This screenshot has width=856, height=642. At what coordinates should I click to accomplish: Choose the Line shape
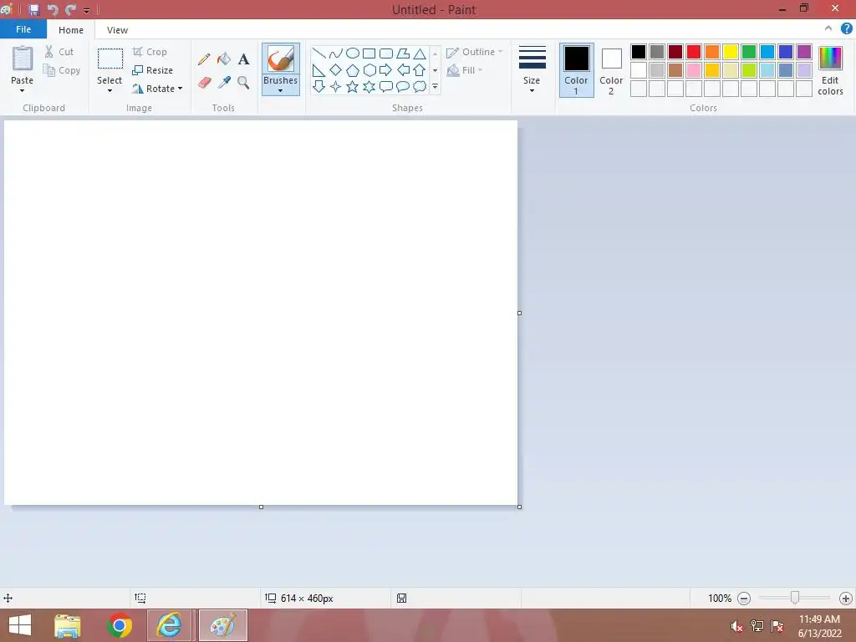click(x=318, y=53)
